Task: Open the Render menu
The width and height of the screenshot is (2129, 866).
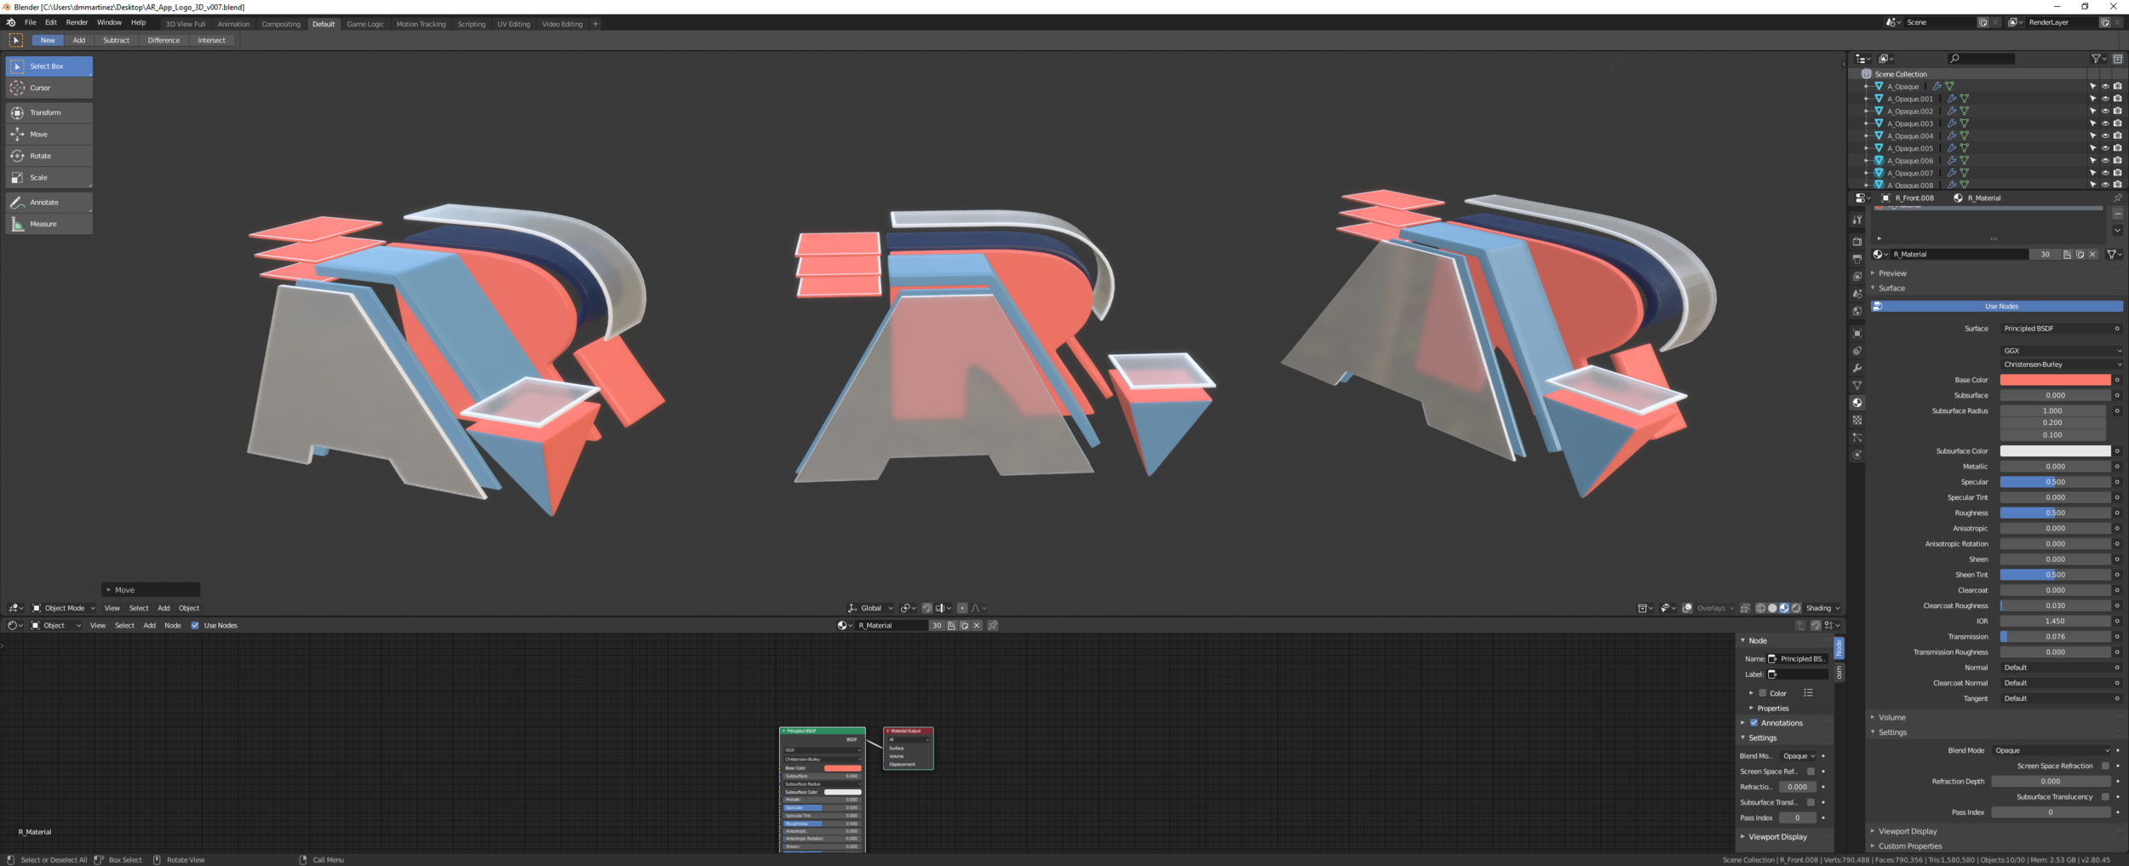Action: (x=77, y=22)
